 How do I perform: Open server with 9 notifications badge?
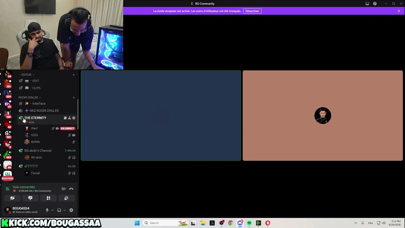click(8, 145)
